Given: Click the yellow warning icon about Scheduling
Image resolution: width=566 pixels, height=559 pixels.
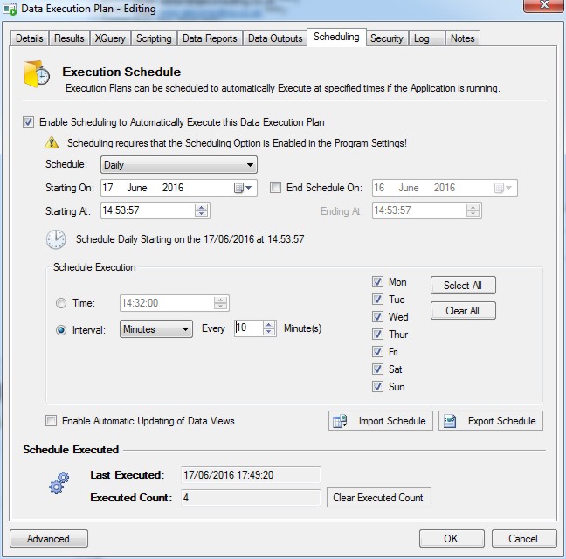Looking at the screenshot, I should tap(52, 142).
